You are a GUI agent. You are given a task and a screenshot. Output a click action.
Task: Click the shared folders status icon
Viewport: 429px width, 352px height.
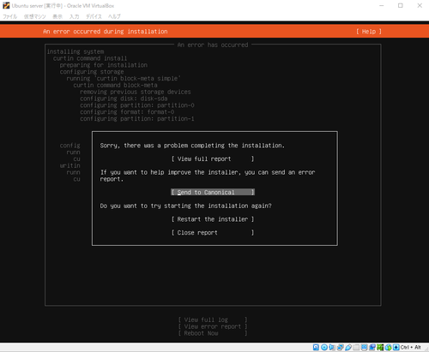pyautogui.click(x=356, y=347)
